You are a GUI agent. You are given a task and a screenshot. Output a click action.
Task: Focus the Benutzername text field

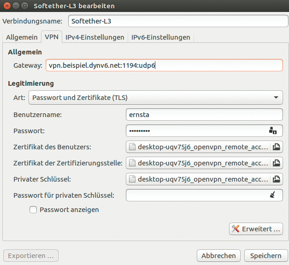point(204,114)
